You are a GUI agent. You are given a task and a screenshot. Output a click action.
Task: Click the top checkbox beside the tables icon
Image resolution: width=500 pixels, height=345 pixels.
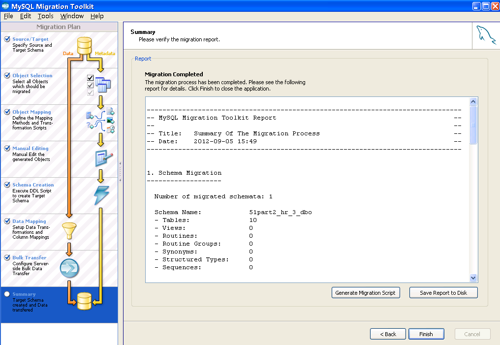click(x=90, y=78)
